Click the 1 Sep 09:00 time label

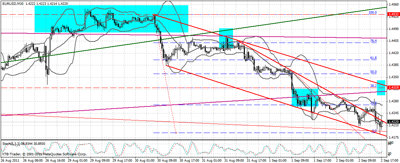pos(300,161)
